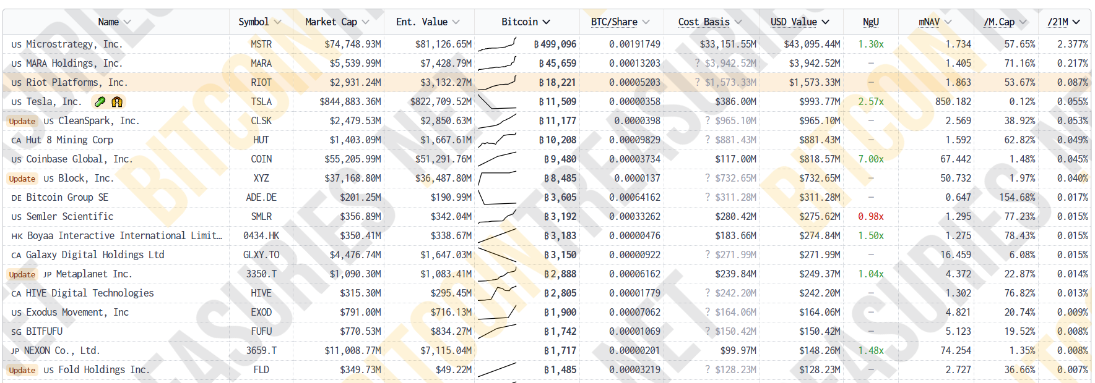Open the Bitcoin column dropdown chevron

pyautogui.click(x=546, y=22)
